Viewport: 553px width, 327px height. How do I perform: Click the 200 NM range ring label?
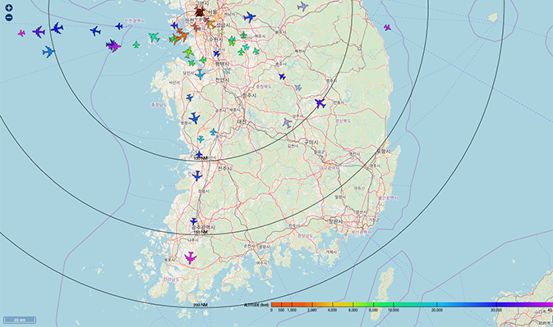[200, 305]
